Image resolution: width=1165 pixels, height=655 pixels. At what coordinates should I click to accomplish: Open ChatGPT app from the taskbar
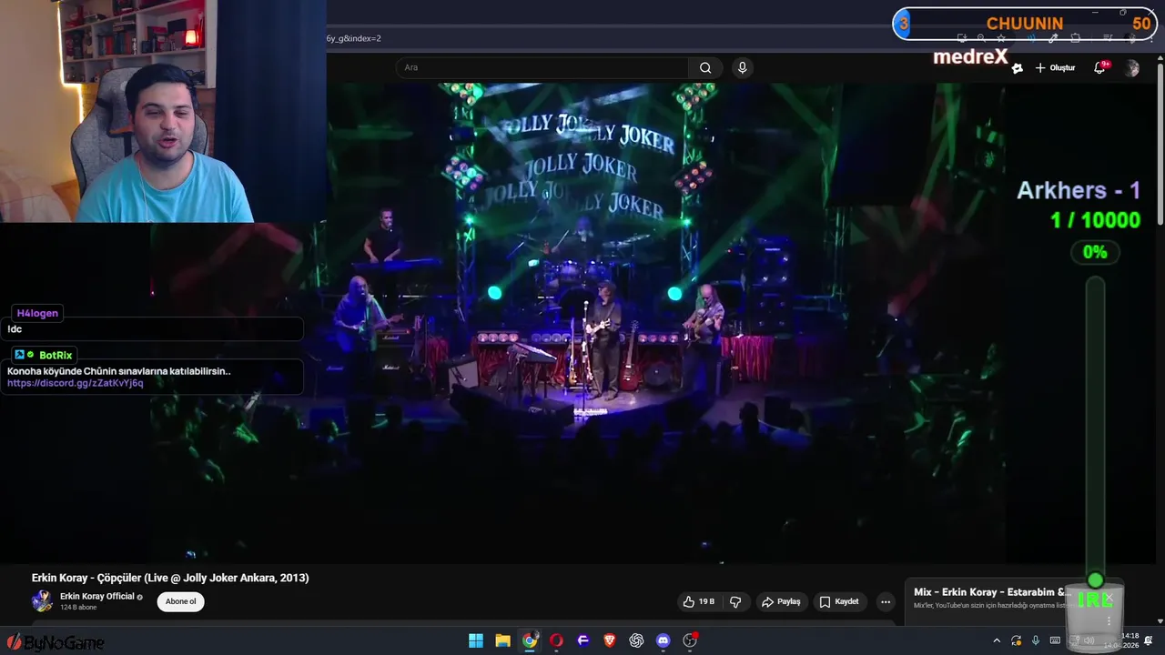coord(636,640)
